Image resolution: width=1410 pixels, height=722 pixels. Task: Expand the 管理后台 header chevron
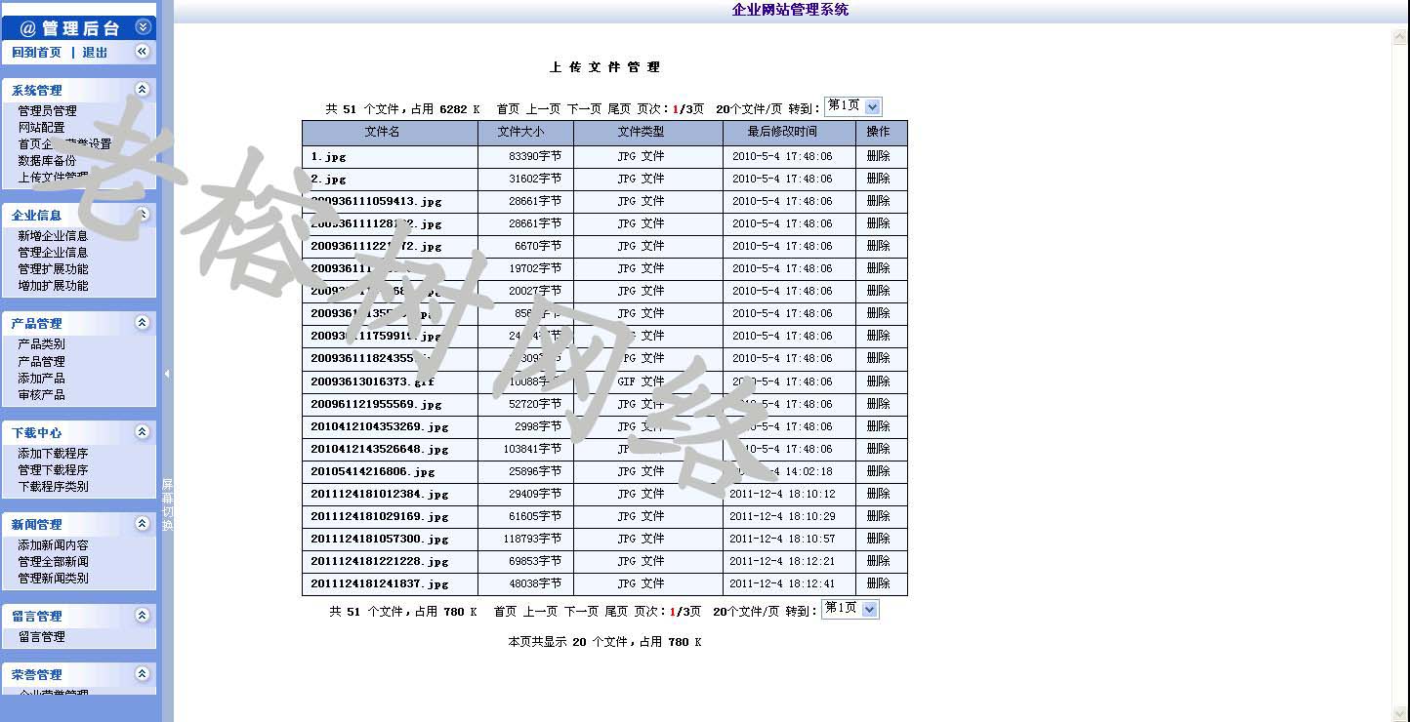coord(144,27)
